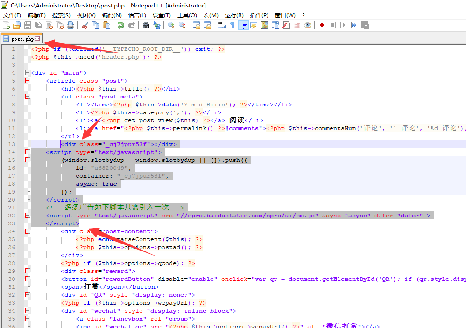Open the 窗口(W) menu

(x=285, y=15)
